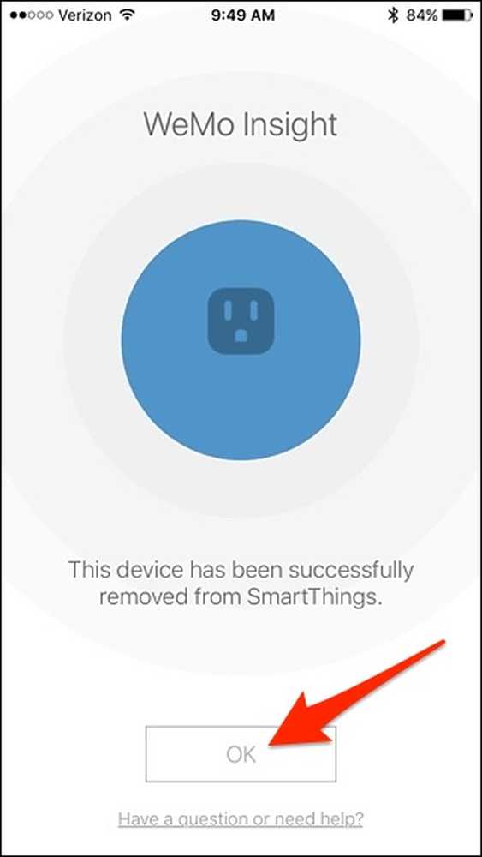Tap the OK button

(241, 754)
